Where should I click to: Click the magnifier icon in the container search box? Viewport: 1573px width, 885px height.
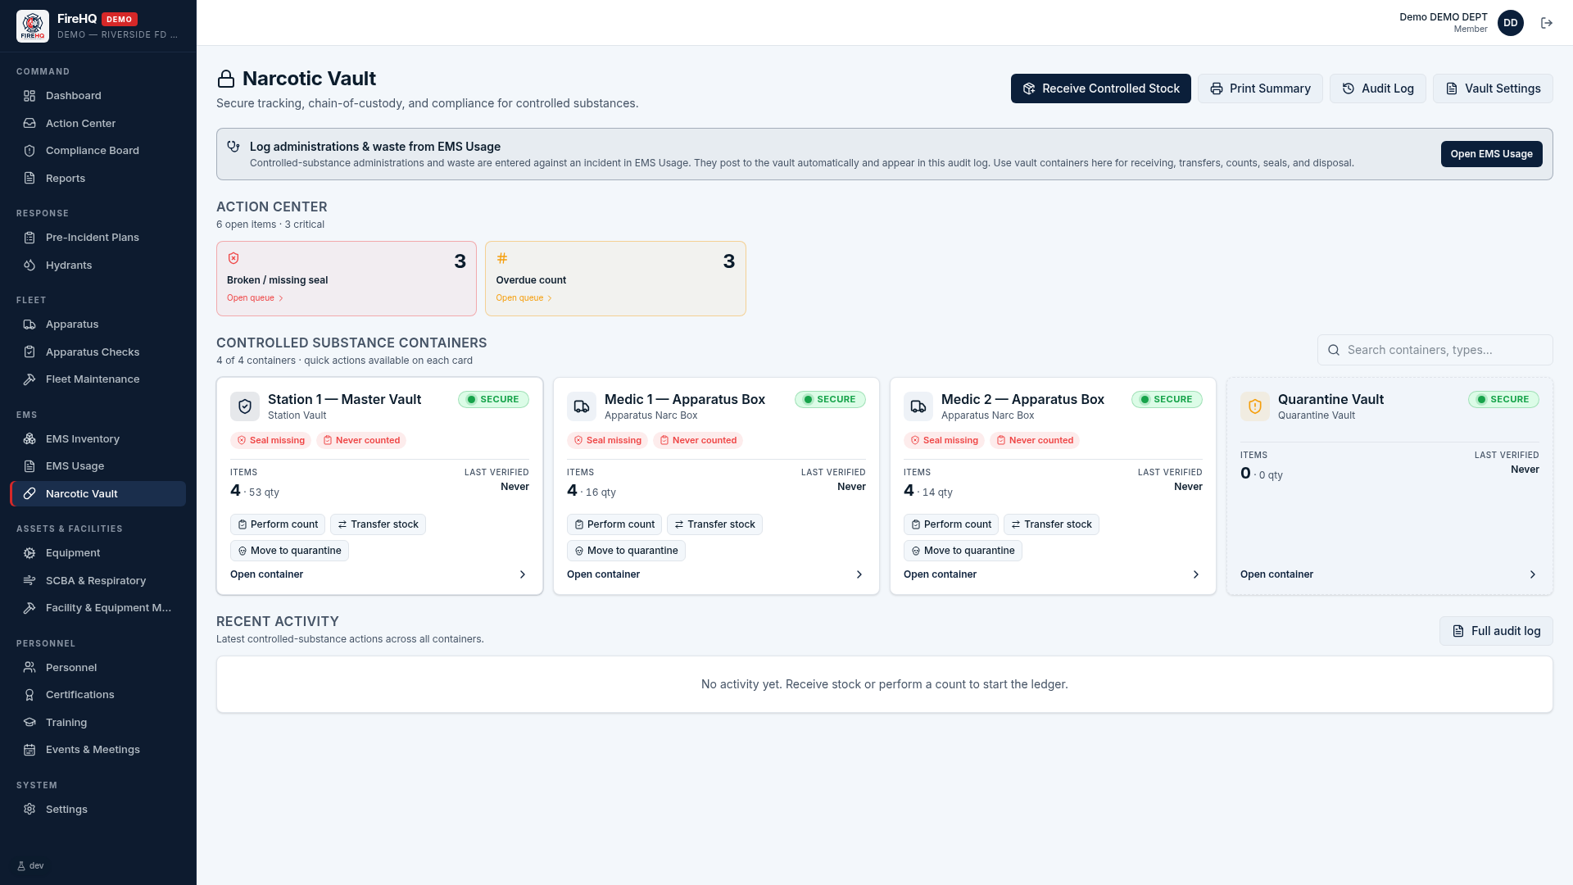coord(1334,350)
